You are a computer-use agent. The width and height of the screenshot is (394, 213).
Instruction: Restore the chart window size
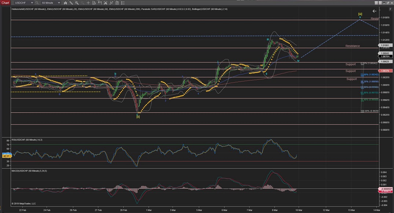pyautogui.click(x=388, y=3)
